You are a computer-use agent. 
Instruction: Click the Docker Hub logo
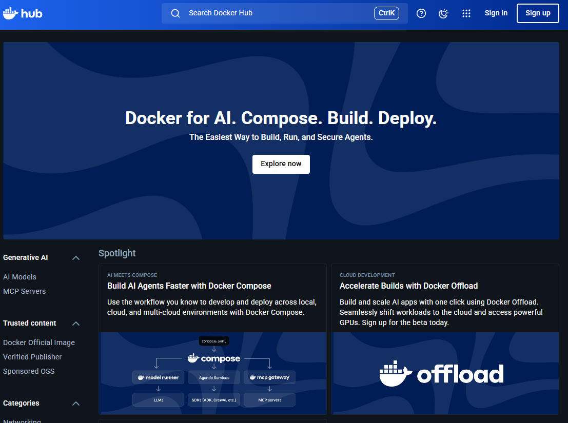pyautogui.click(x=23, y=13)
